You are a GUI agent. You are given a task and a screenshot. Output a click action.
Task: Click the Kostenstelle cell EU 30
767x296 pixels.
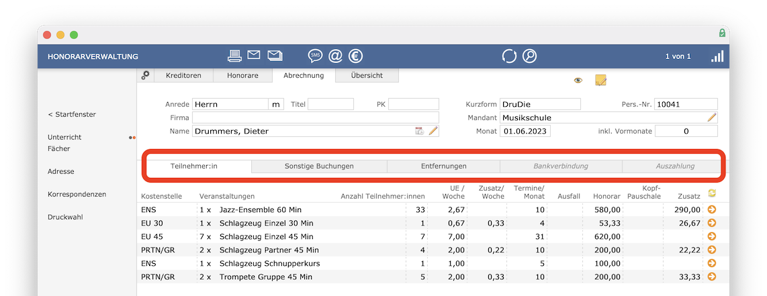pyautogui.click(x=151, y=224)
